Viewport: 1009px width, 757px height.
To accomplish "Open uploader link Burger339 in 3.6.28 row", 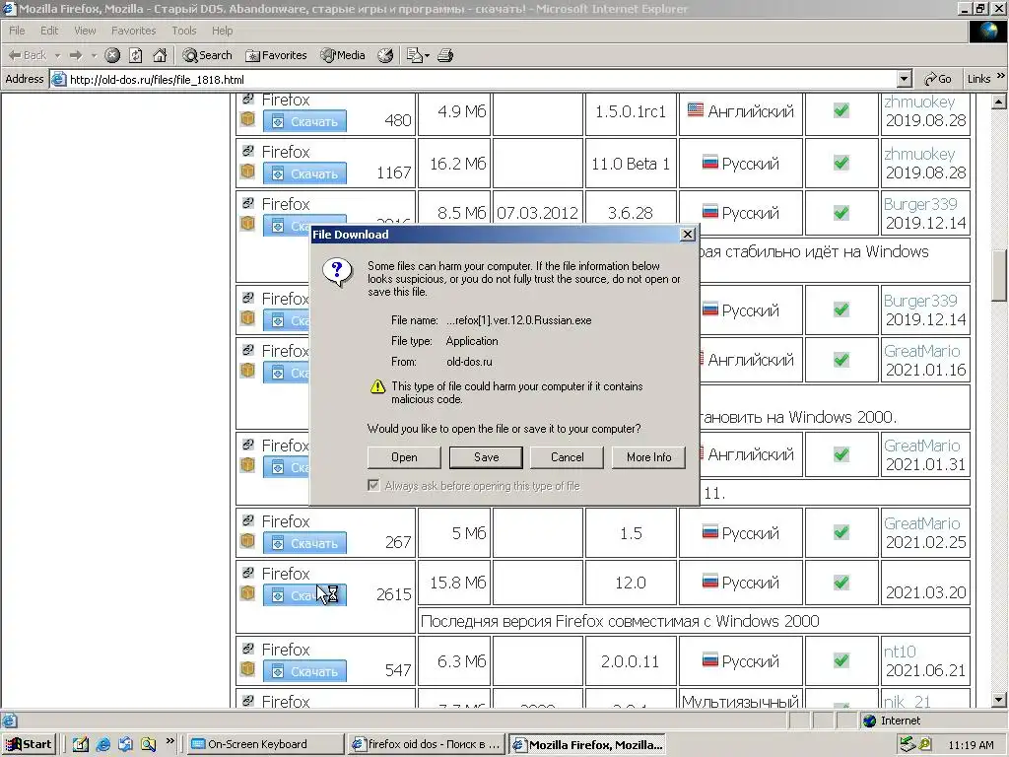I will [x=920, y=204].
